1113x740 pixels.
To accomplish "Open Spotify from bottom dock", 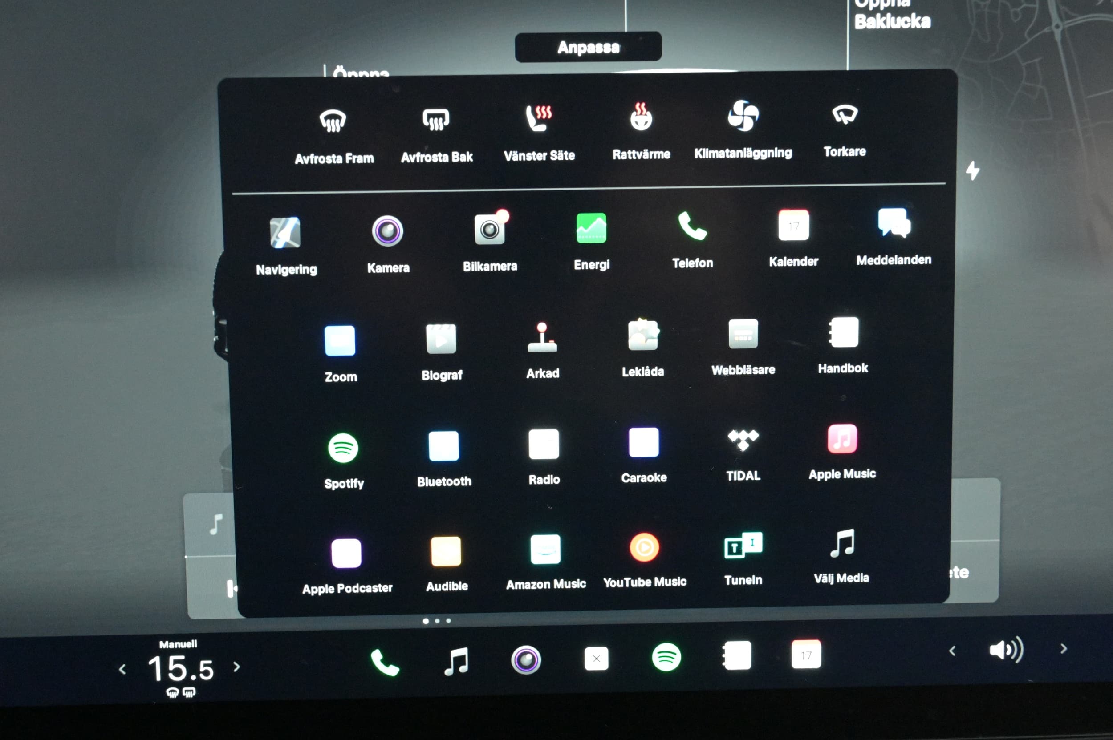I will (666, 657).
